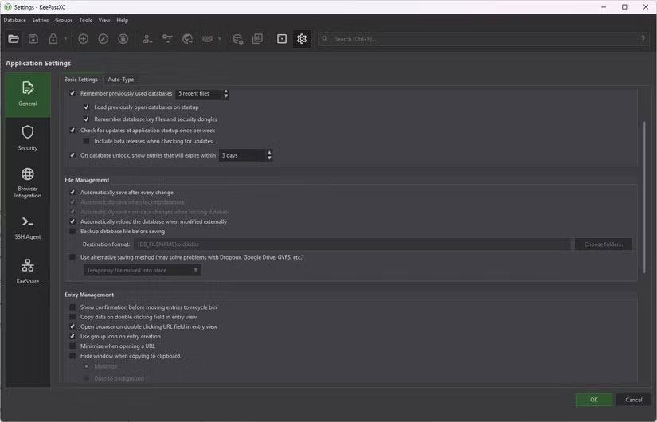Image resolution: width=657 pixels, height=422 pixels.
Task: Click the Settings gear toolbar icon
Action: (x=302, y=39)
